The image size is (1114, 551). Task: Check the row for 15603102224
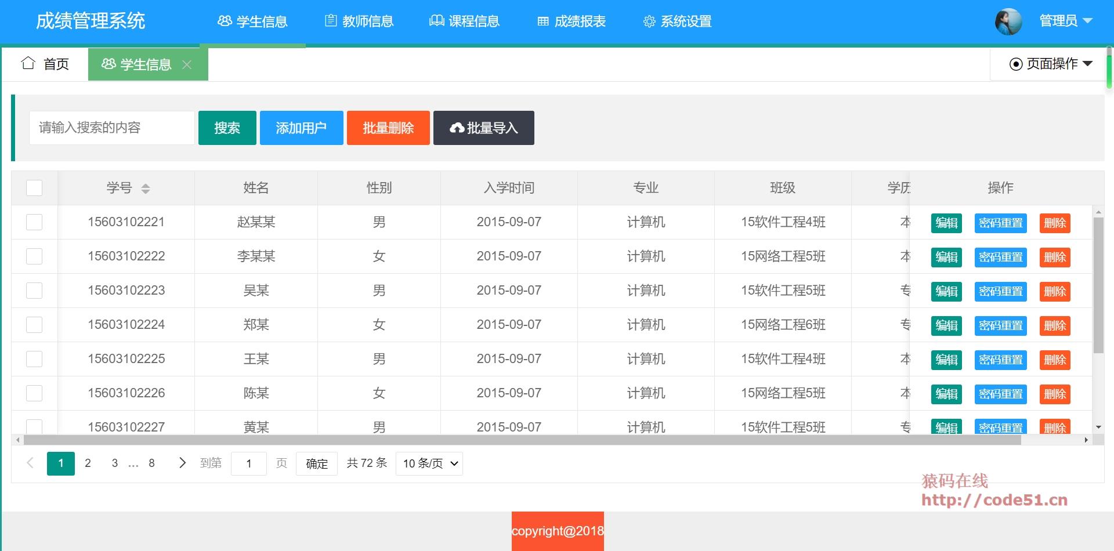(x=34, y=325)
